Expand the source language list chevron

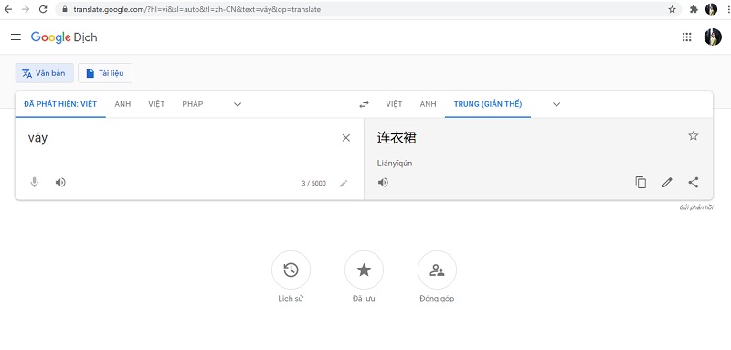238,104
